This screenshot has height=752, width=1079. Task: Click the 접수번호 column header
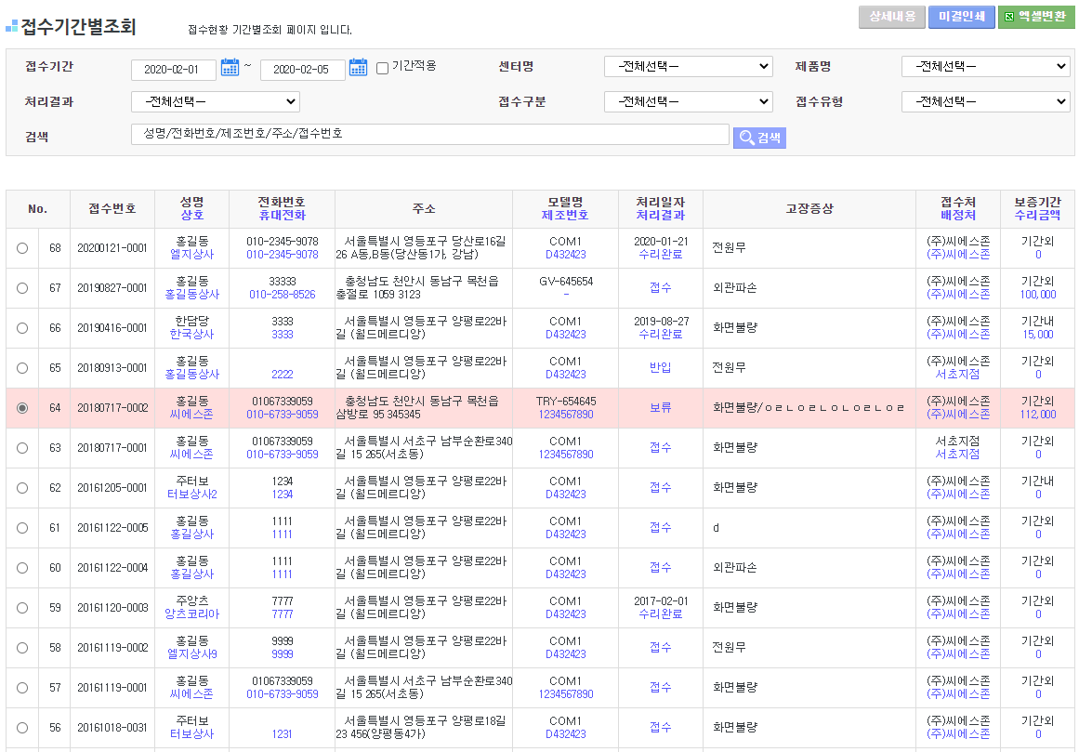pyautogui.click(x=112, y=209)
